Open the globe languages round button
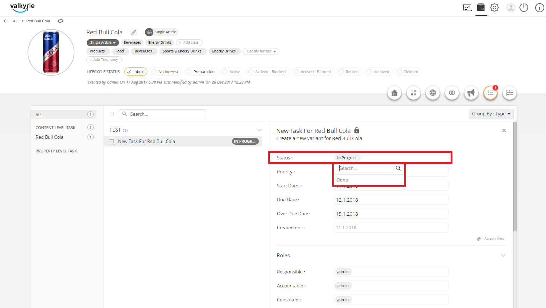The height and width of the screenshot is (308, 546). pyautogui.click(x=433, y=93)
